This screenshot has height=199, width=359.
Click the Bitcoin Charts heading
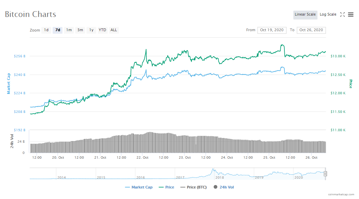[31, 14]
